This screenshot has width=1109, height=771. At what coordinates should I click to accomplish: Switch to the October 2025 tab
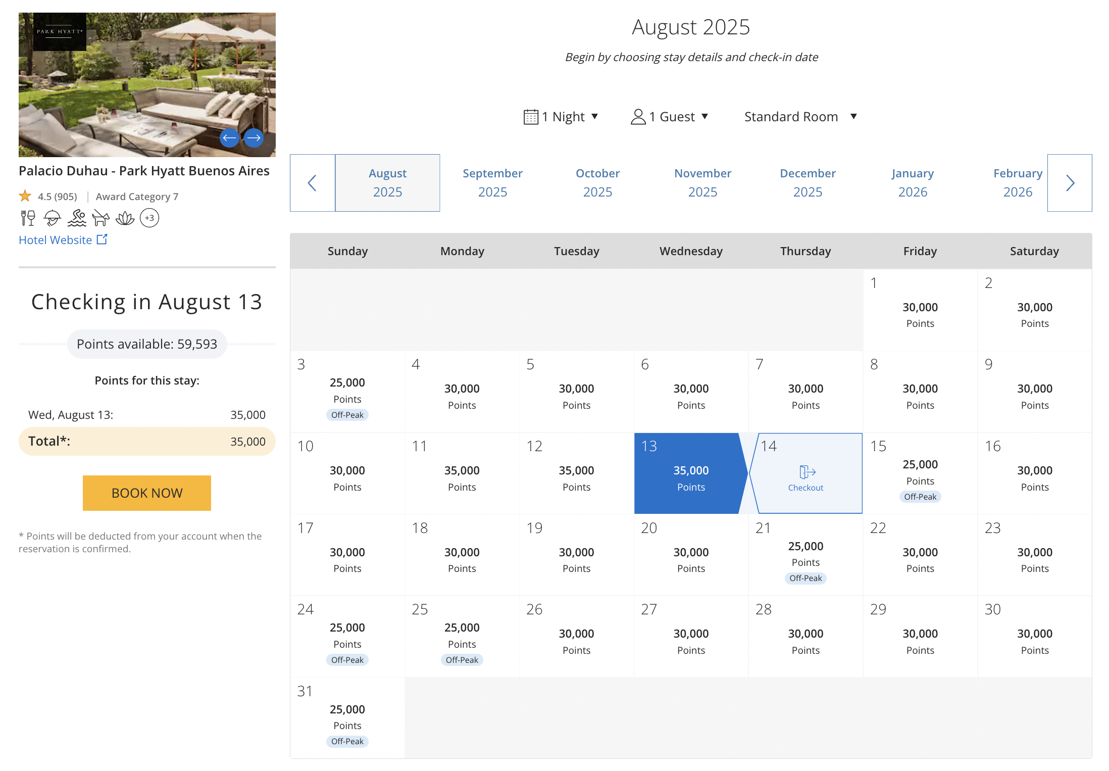click(597, 183)
